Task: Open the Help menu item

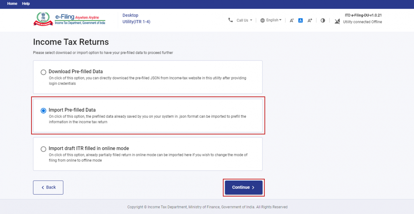Action: 25,3
